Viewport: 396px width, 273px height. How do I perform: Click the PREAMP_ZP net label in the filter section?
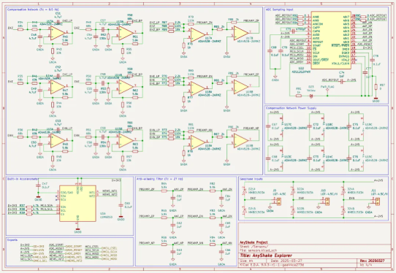pos(147,189)
